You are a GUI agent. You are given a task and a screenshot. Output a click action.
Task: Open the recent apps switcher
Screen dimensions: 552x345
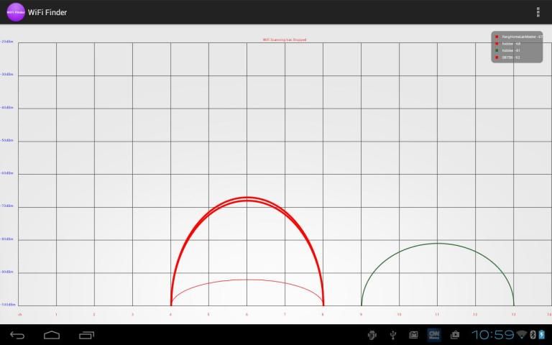87,335
